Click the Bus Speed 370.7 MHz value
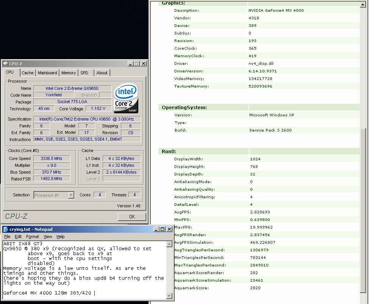 point(52,172)
